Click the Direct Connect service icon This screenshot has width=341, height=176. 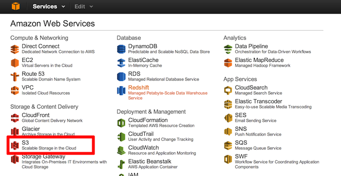coord(15,49)
